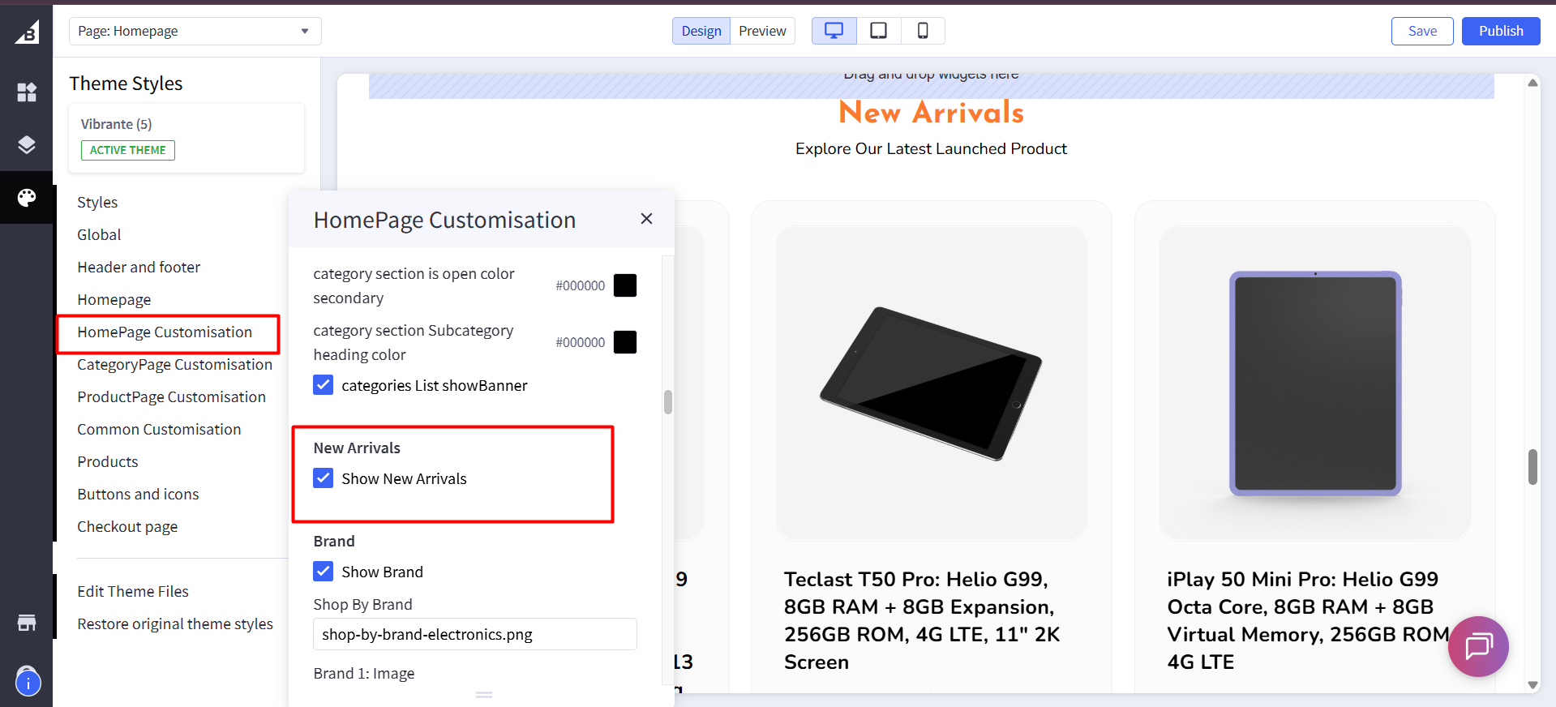
Task: Open the Page: Homepage dropdown
Action: [195, 31]
